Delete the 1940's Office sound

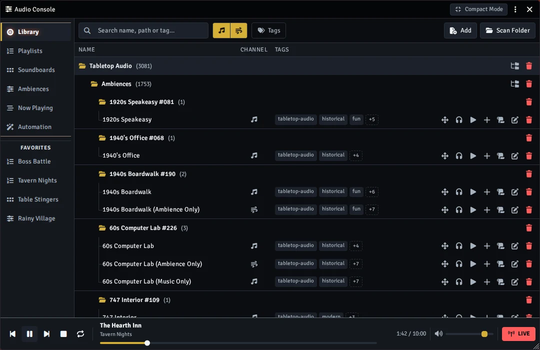[529, 156]
